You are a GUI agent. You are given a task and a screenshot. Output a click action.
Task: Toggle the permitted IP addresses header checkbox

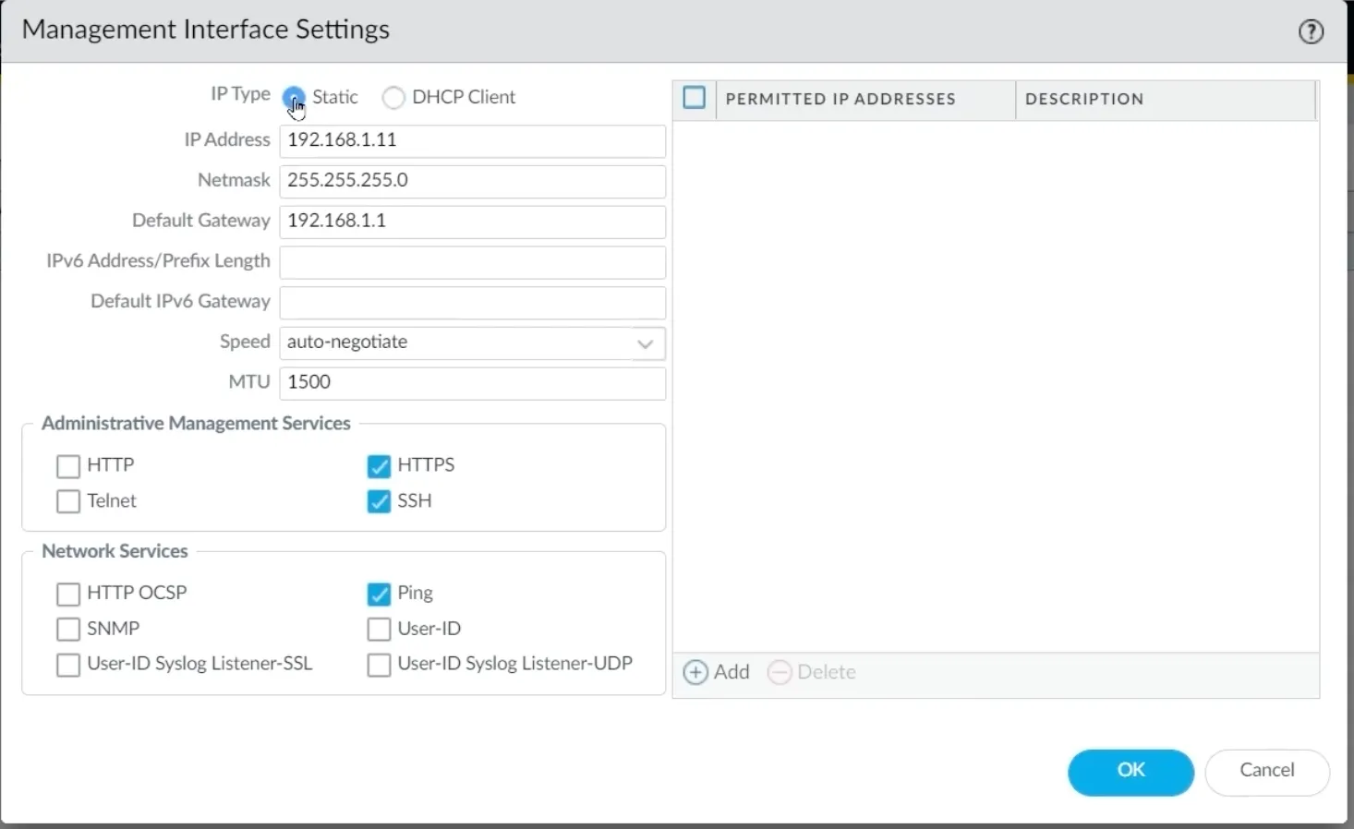tap(694, 97)
